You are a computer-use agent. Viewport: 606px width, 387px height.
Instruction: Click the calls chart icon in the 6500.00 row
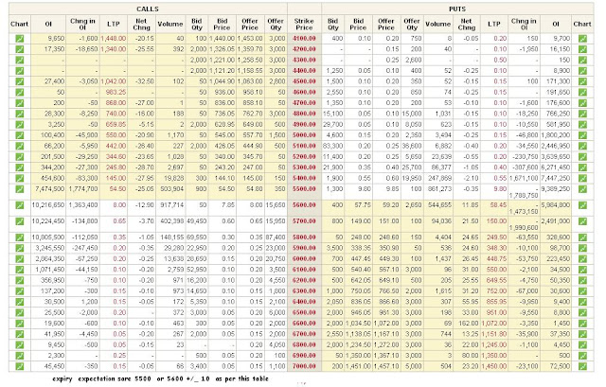pyautogui.click(x=19, y=312)
